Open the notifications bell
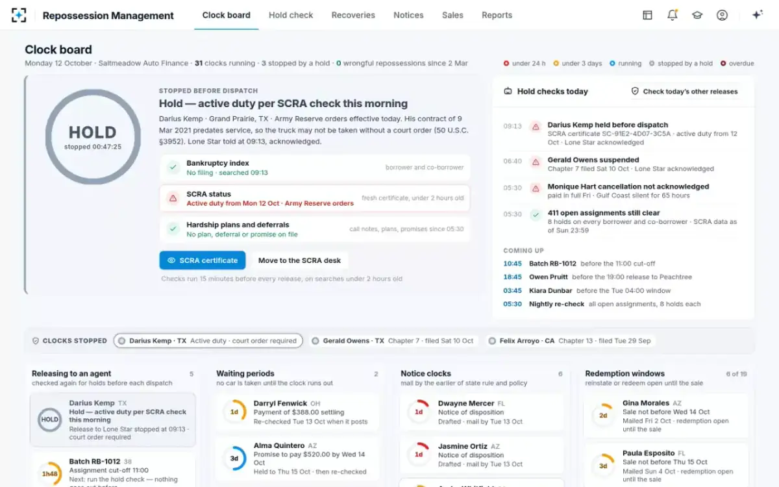The width and height of the screenshot is (779, 487). [x=673, y=15]
